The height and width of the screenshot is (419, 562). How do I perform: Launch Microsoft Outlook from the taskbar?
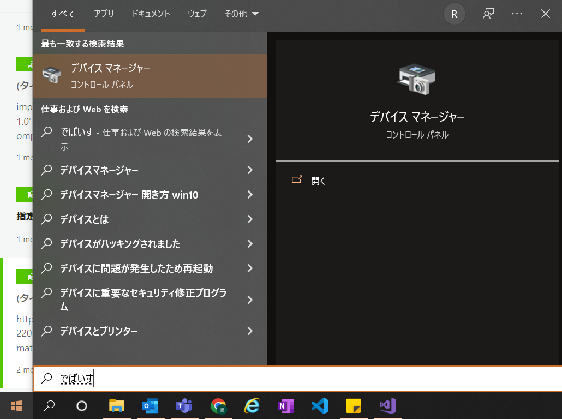151,406
